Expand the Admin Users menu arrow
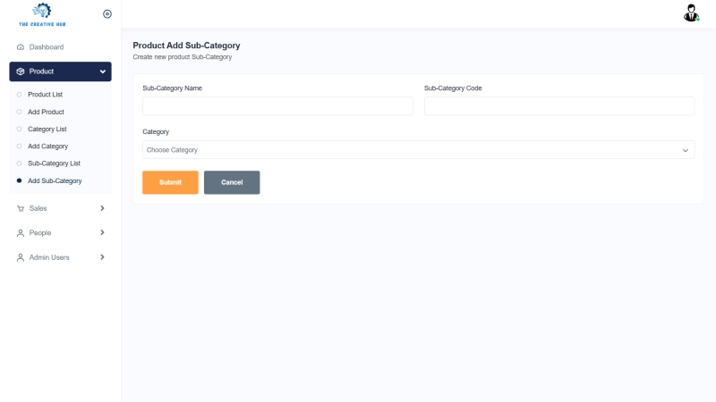 (x=102, y=257)
